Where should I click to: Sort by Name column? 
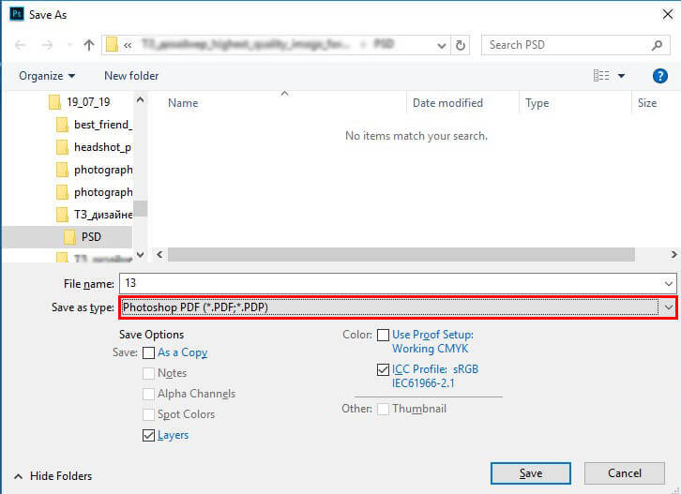pos(183,103)
